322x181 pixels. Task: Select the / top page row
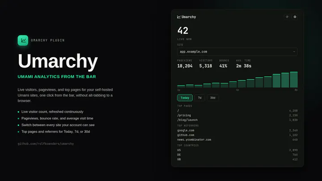tap(237, 111)
